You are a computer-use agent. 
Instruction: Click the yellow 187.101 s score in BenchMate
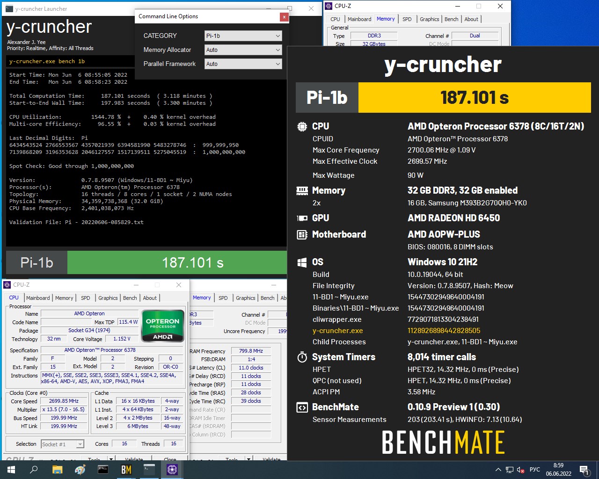(x=475, y=98)
